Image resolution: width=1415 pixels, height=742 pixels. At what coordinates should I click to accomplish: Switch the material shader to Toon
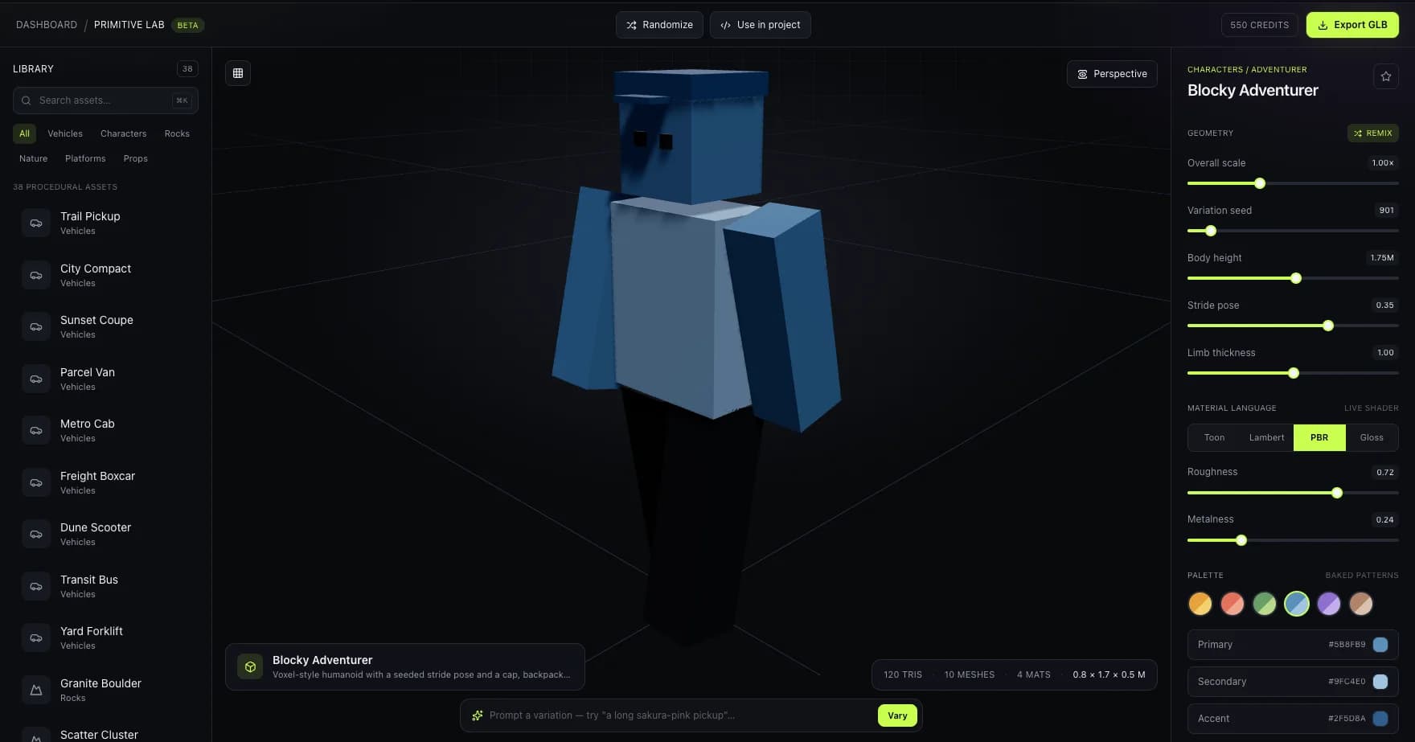point(1214,437)
